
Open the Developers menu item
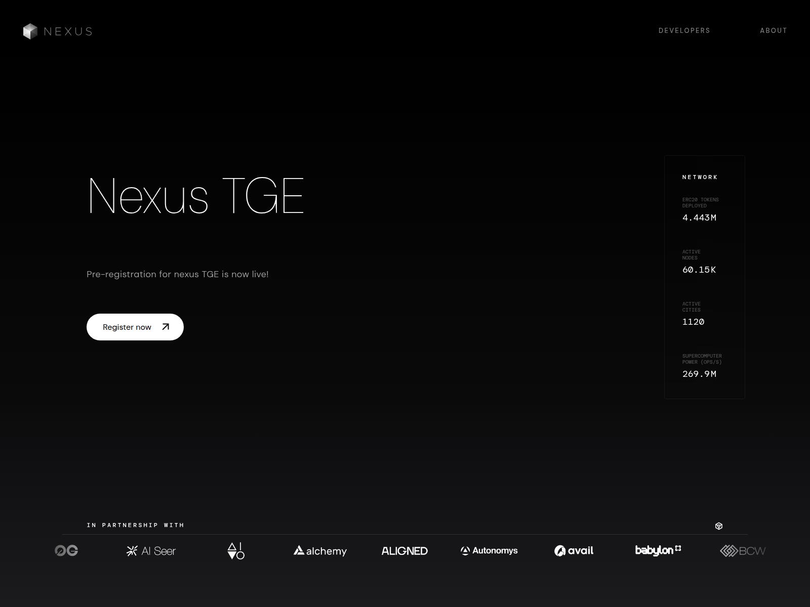click(x=684, y=30)
